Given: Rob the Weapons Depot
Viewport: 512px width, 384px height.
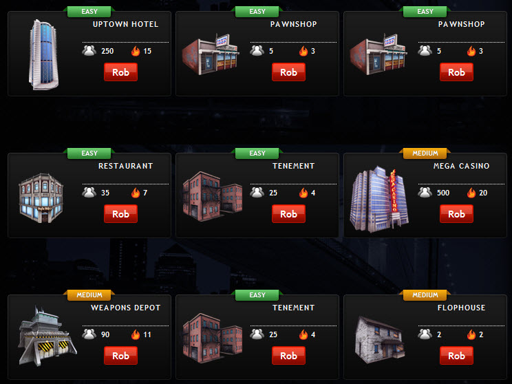Looking at the screenshot, I should [120, 355].
